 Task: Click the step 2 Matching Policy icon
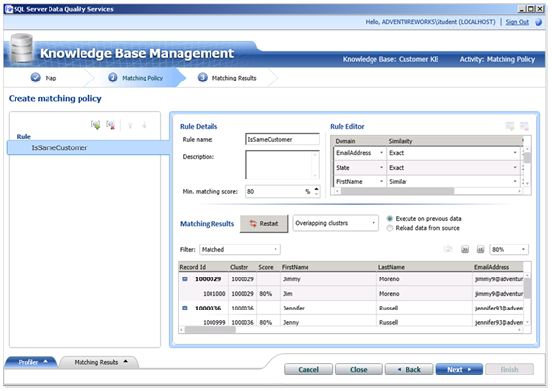click(113, 77)
